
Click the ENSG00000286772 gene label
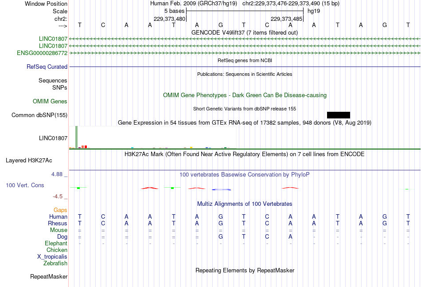tap(42, 53)
